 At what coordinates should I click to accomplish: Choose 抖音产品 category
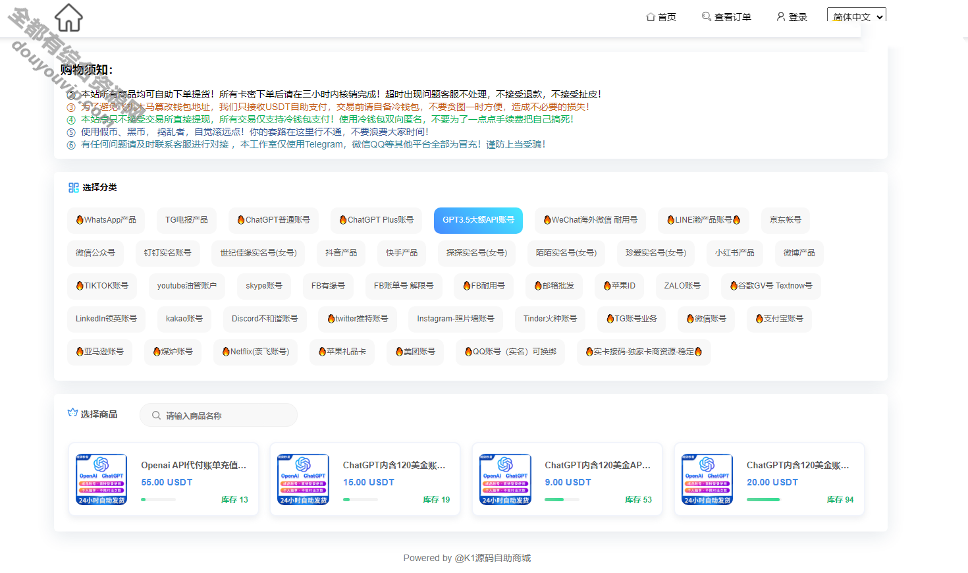tap(341, 253)
